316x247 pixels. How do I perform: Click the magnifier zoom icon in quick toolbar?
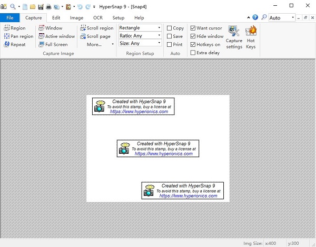pos(13,7)
